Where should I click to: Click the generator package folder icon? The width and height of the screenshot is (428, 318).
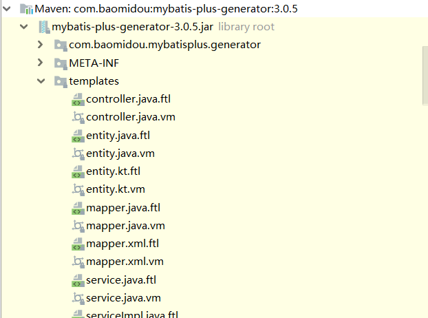click(x=61, y=45)
